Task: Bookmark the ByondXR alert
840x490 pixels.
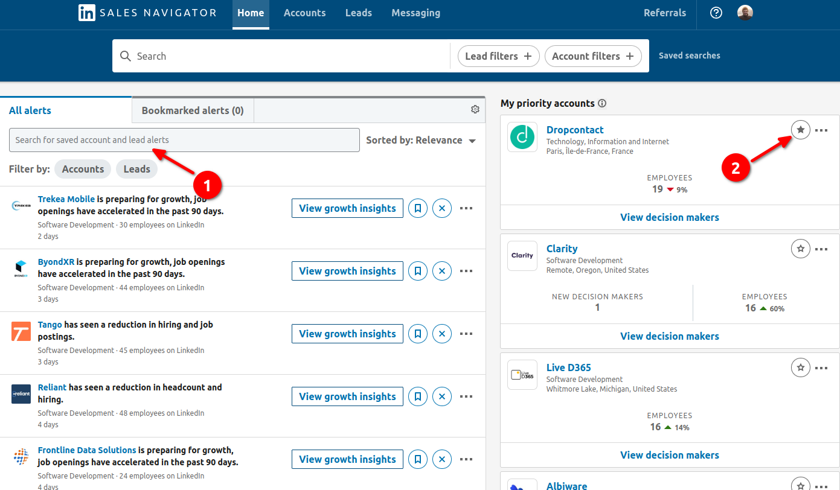Action: coord(417,271)
